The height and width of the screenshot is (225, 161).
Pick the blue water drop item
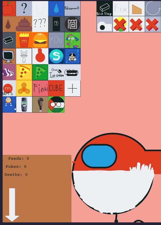tap(56, 8)
